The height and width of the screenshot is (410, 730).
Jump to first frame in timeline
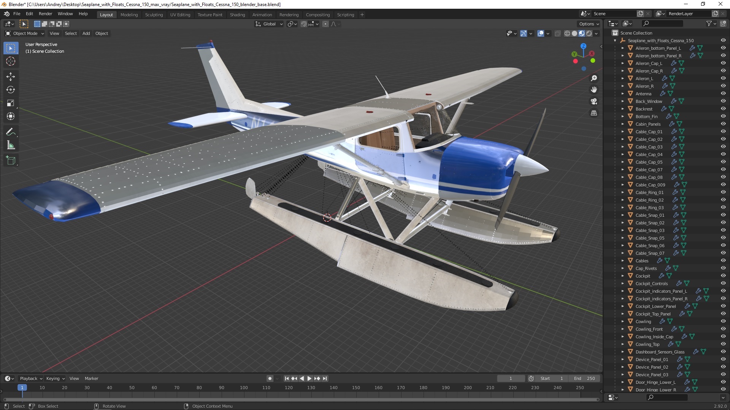(287, 378)
